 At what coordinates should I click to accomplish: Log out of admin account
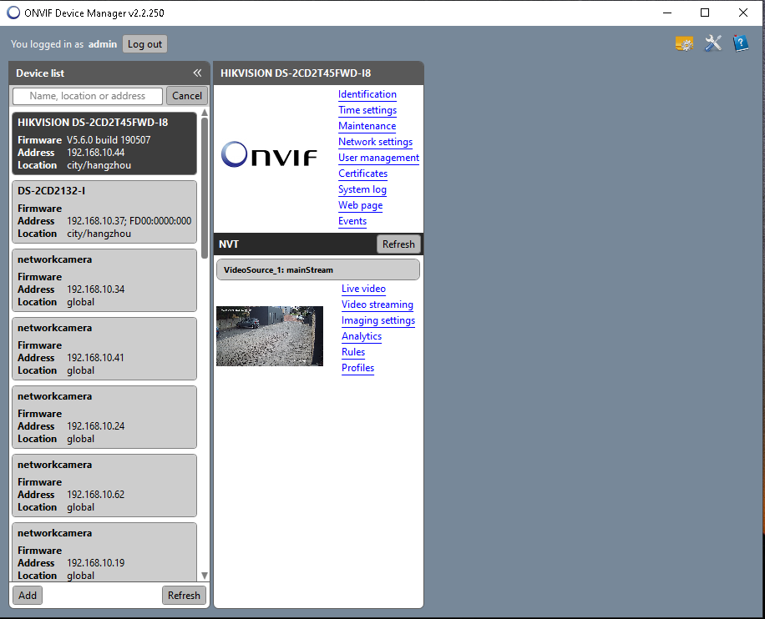[144, 44]
